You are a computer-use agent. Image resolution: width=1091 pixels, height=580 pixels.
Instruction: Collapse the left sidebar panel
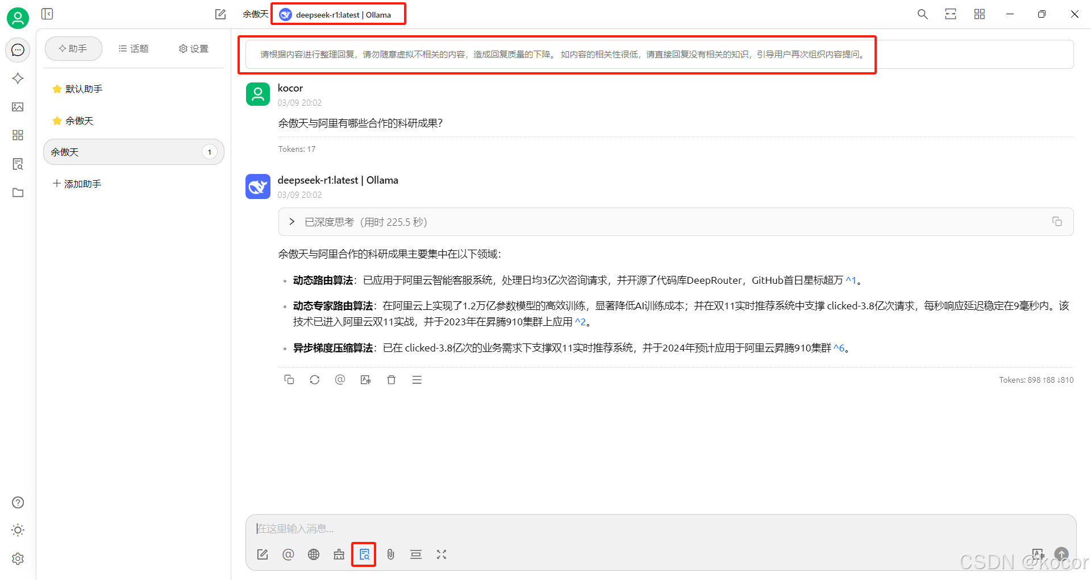[x=47, y=14]
